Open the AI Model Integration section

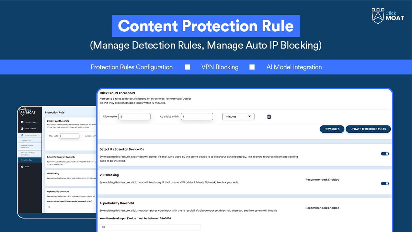(x=294, y=67)
